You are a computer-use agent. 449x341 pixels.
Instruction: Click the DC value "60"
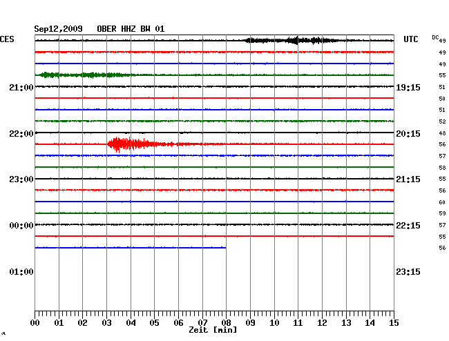click(442, 202)
